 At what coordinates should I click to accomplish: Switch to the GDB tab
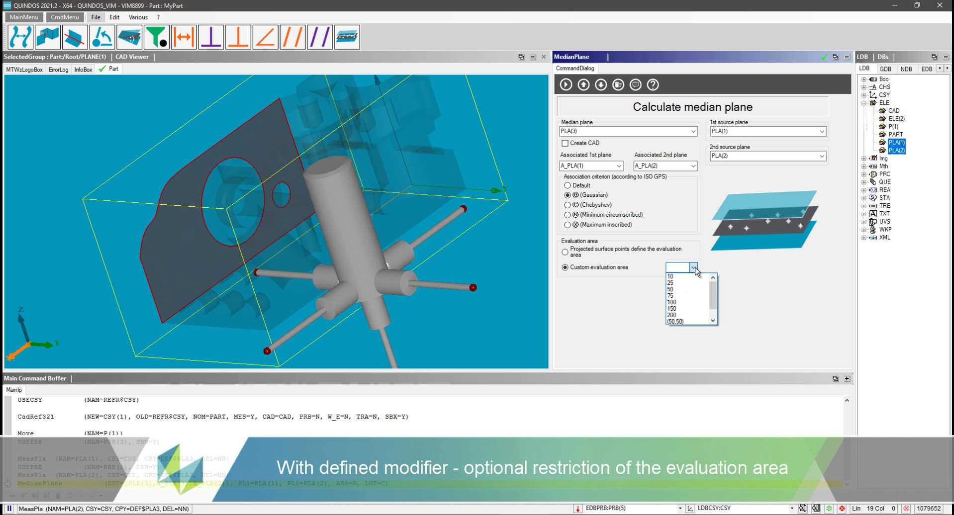885,69
